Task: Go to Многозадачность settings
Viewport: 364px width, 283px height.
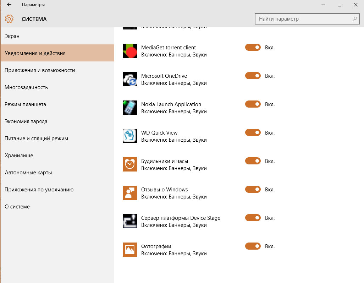Action: pos(57,87)
